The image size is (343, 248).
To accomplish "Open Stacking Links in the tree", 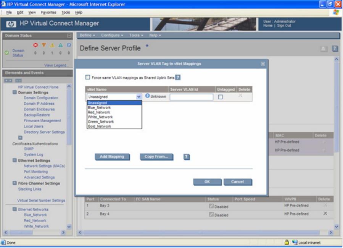I will 30,189.
